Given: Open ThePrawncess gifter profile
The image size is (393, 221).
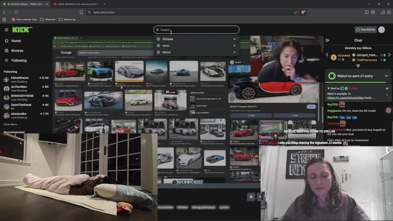Looking at the screenshot, I should pos(367,60).
